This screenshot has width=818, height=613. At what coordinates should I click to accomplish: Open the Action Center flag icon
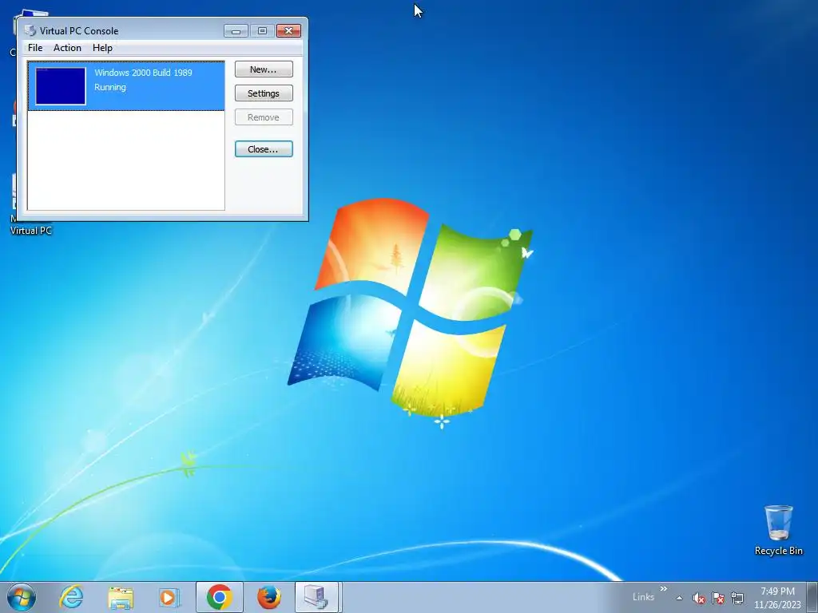pos(718,598)
